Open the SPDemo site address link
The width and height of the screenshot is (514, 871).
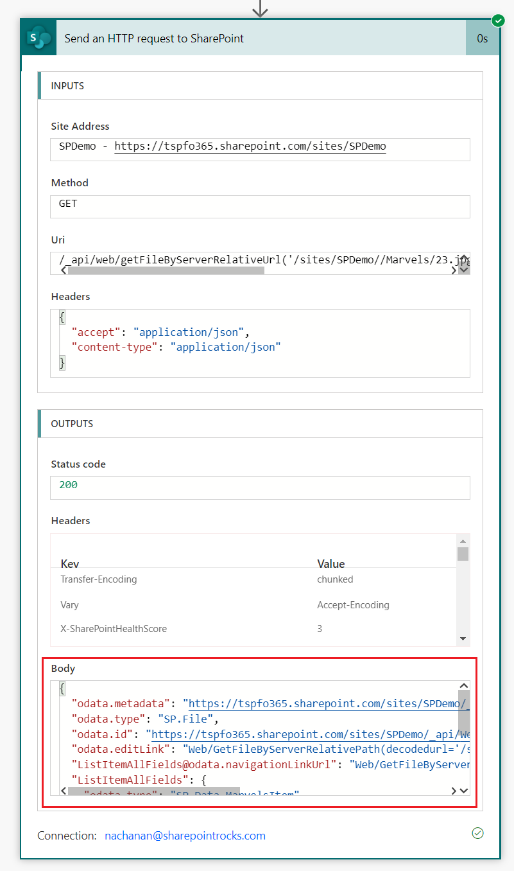coord(250,146)
